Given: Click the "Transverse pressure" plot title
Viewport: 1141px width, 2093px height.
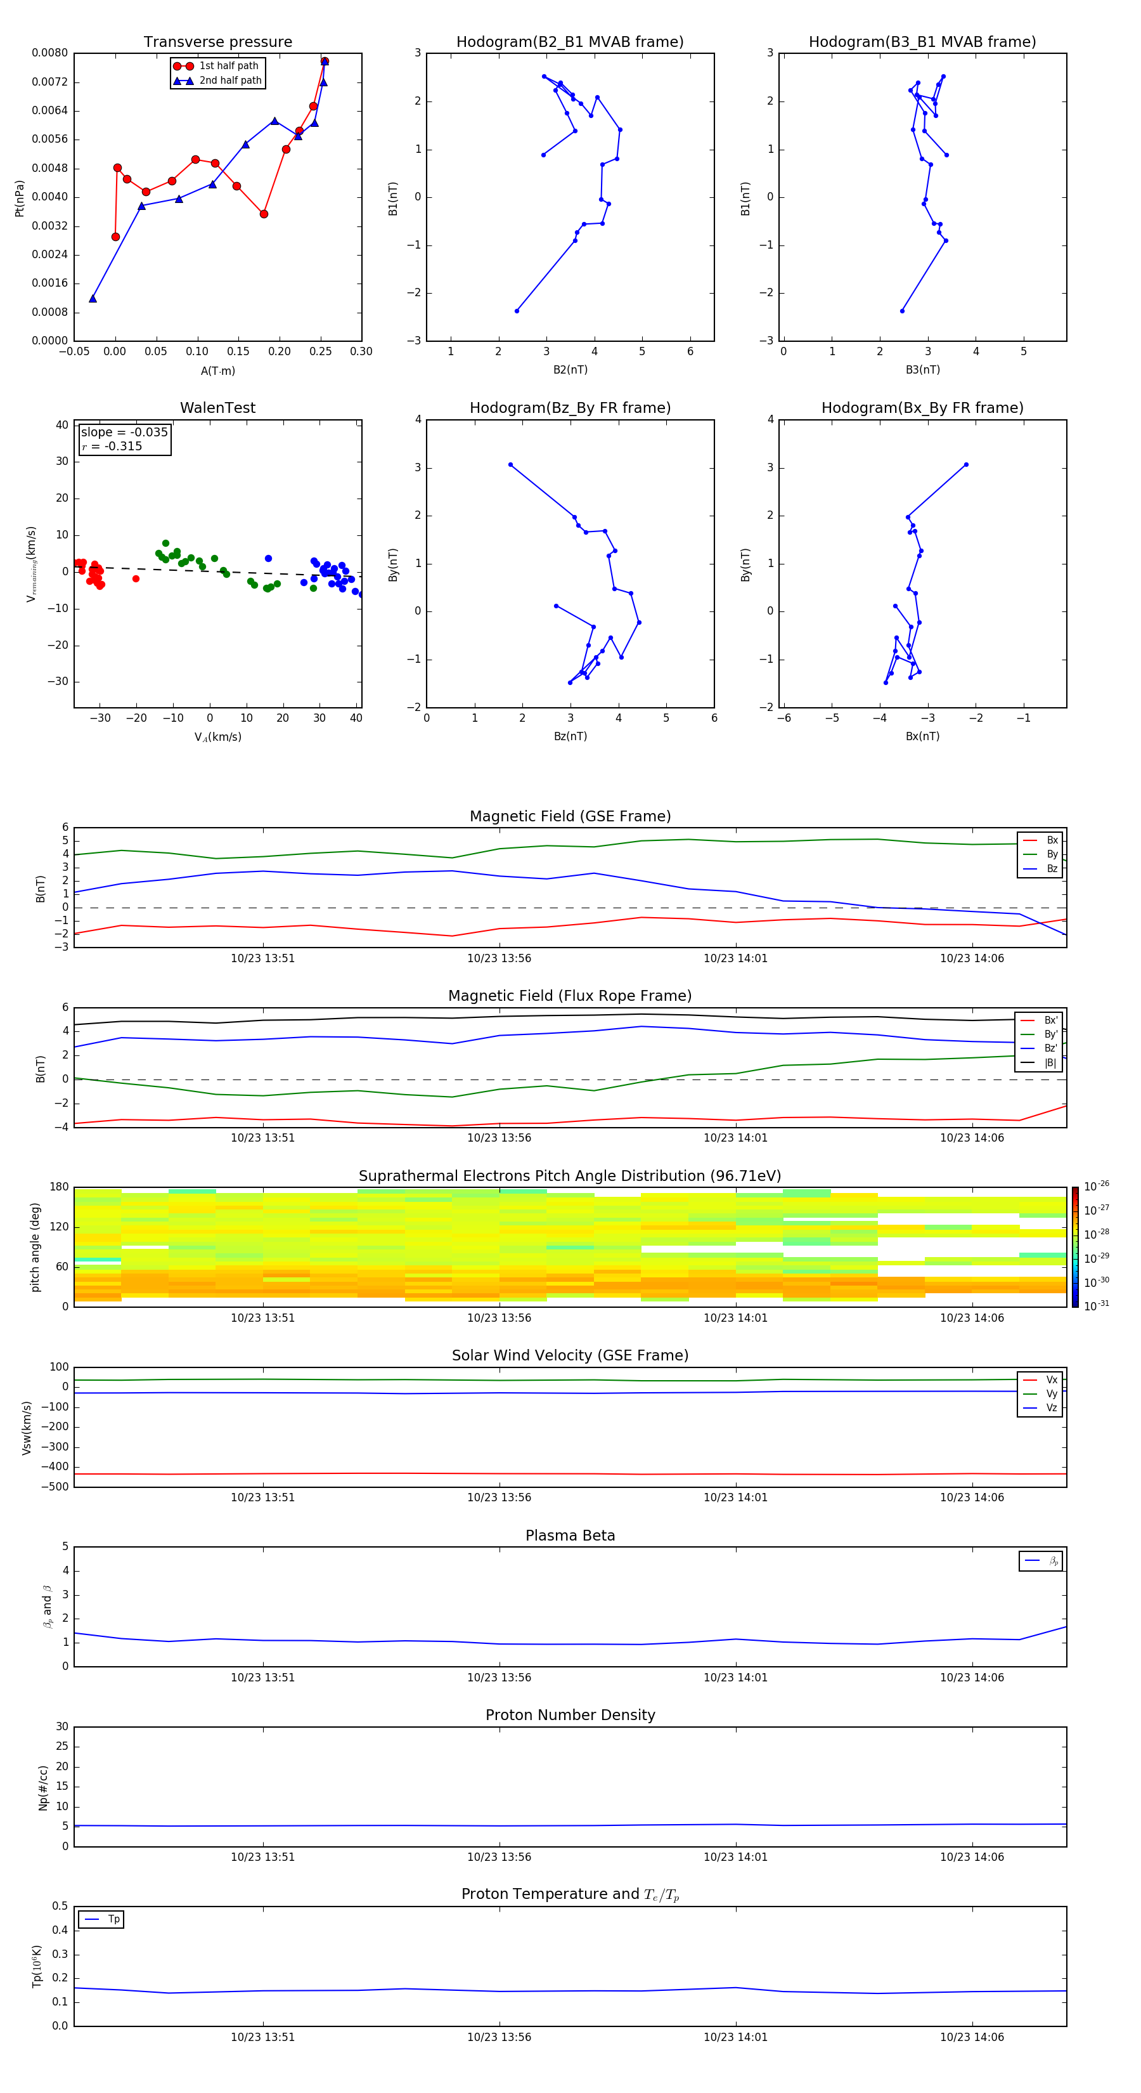Looking at the screenshot, I should click(x=217, y=42).
